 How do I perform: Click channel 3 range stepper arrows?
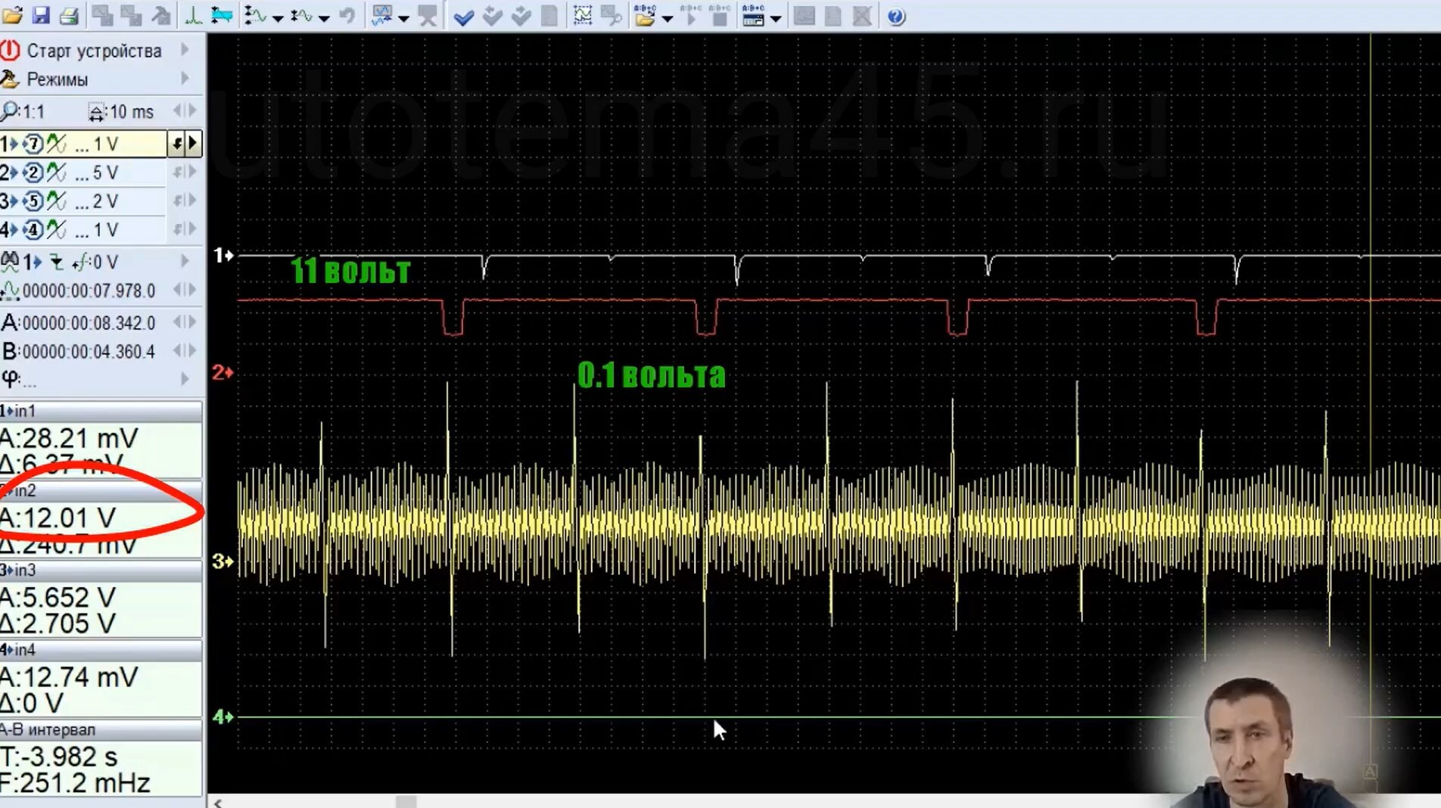point(185,200)
